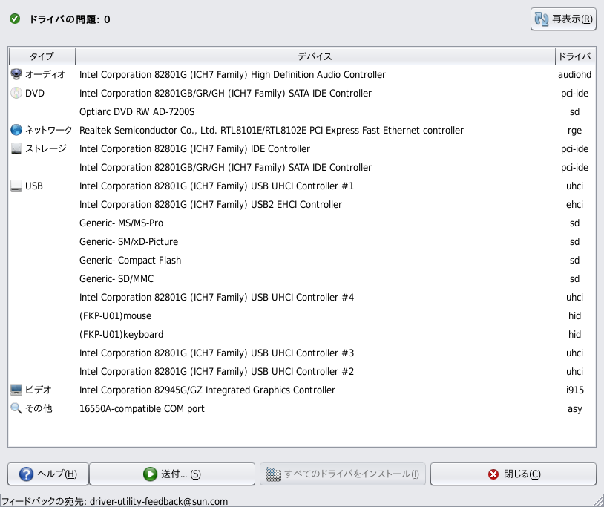Click the storage drive category icon
The width and height of the screenshot is (604, 507).
point(16,148)
